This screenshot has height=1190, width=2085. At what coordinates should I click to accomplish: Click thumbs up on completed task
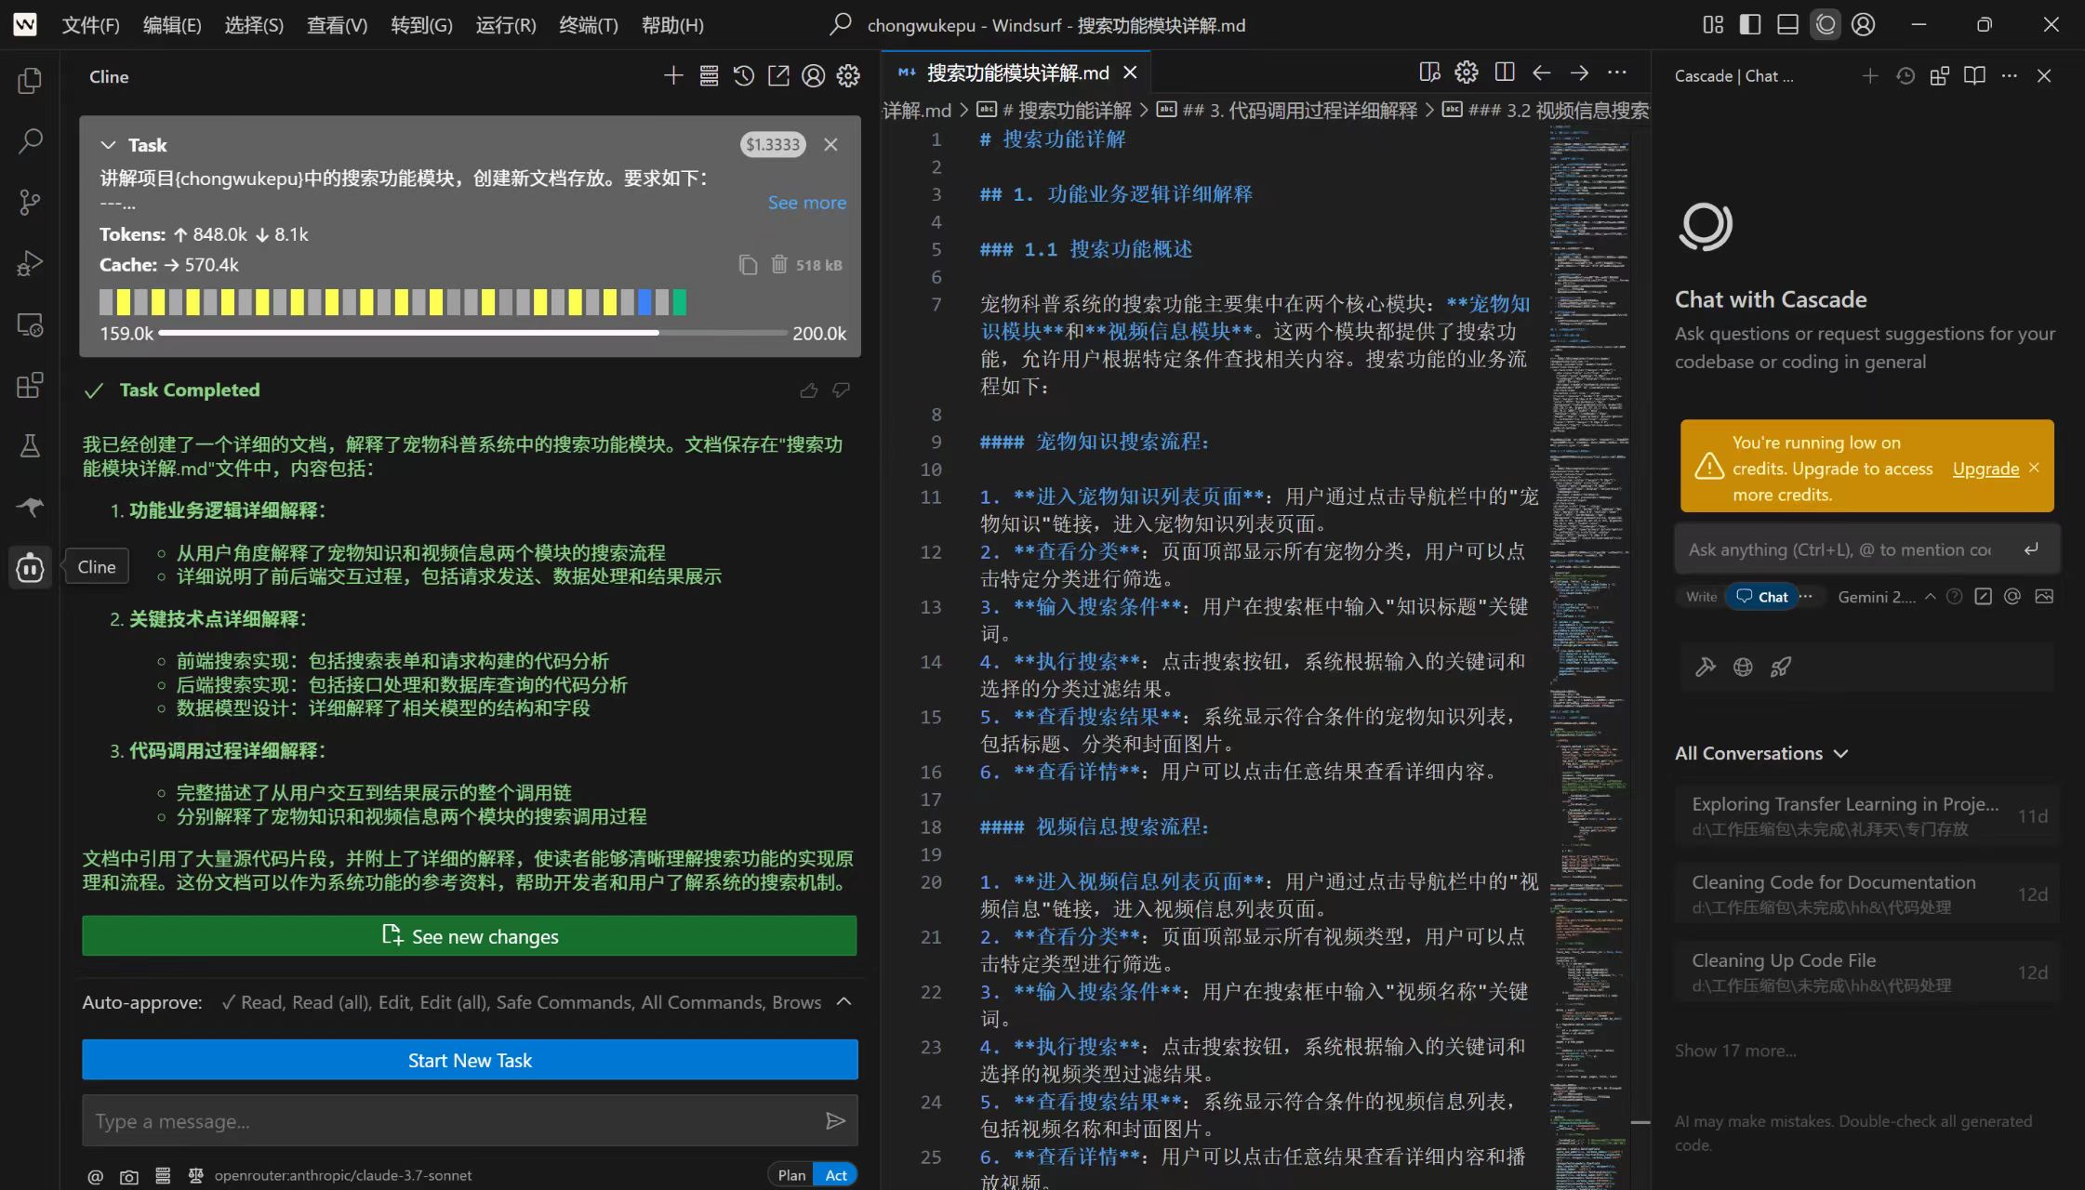[808, 390]
